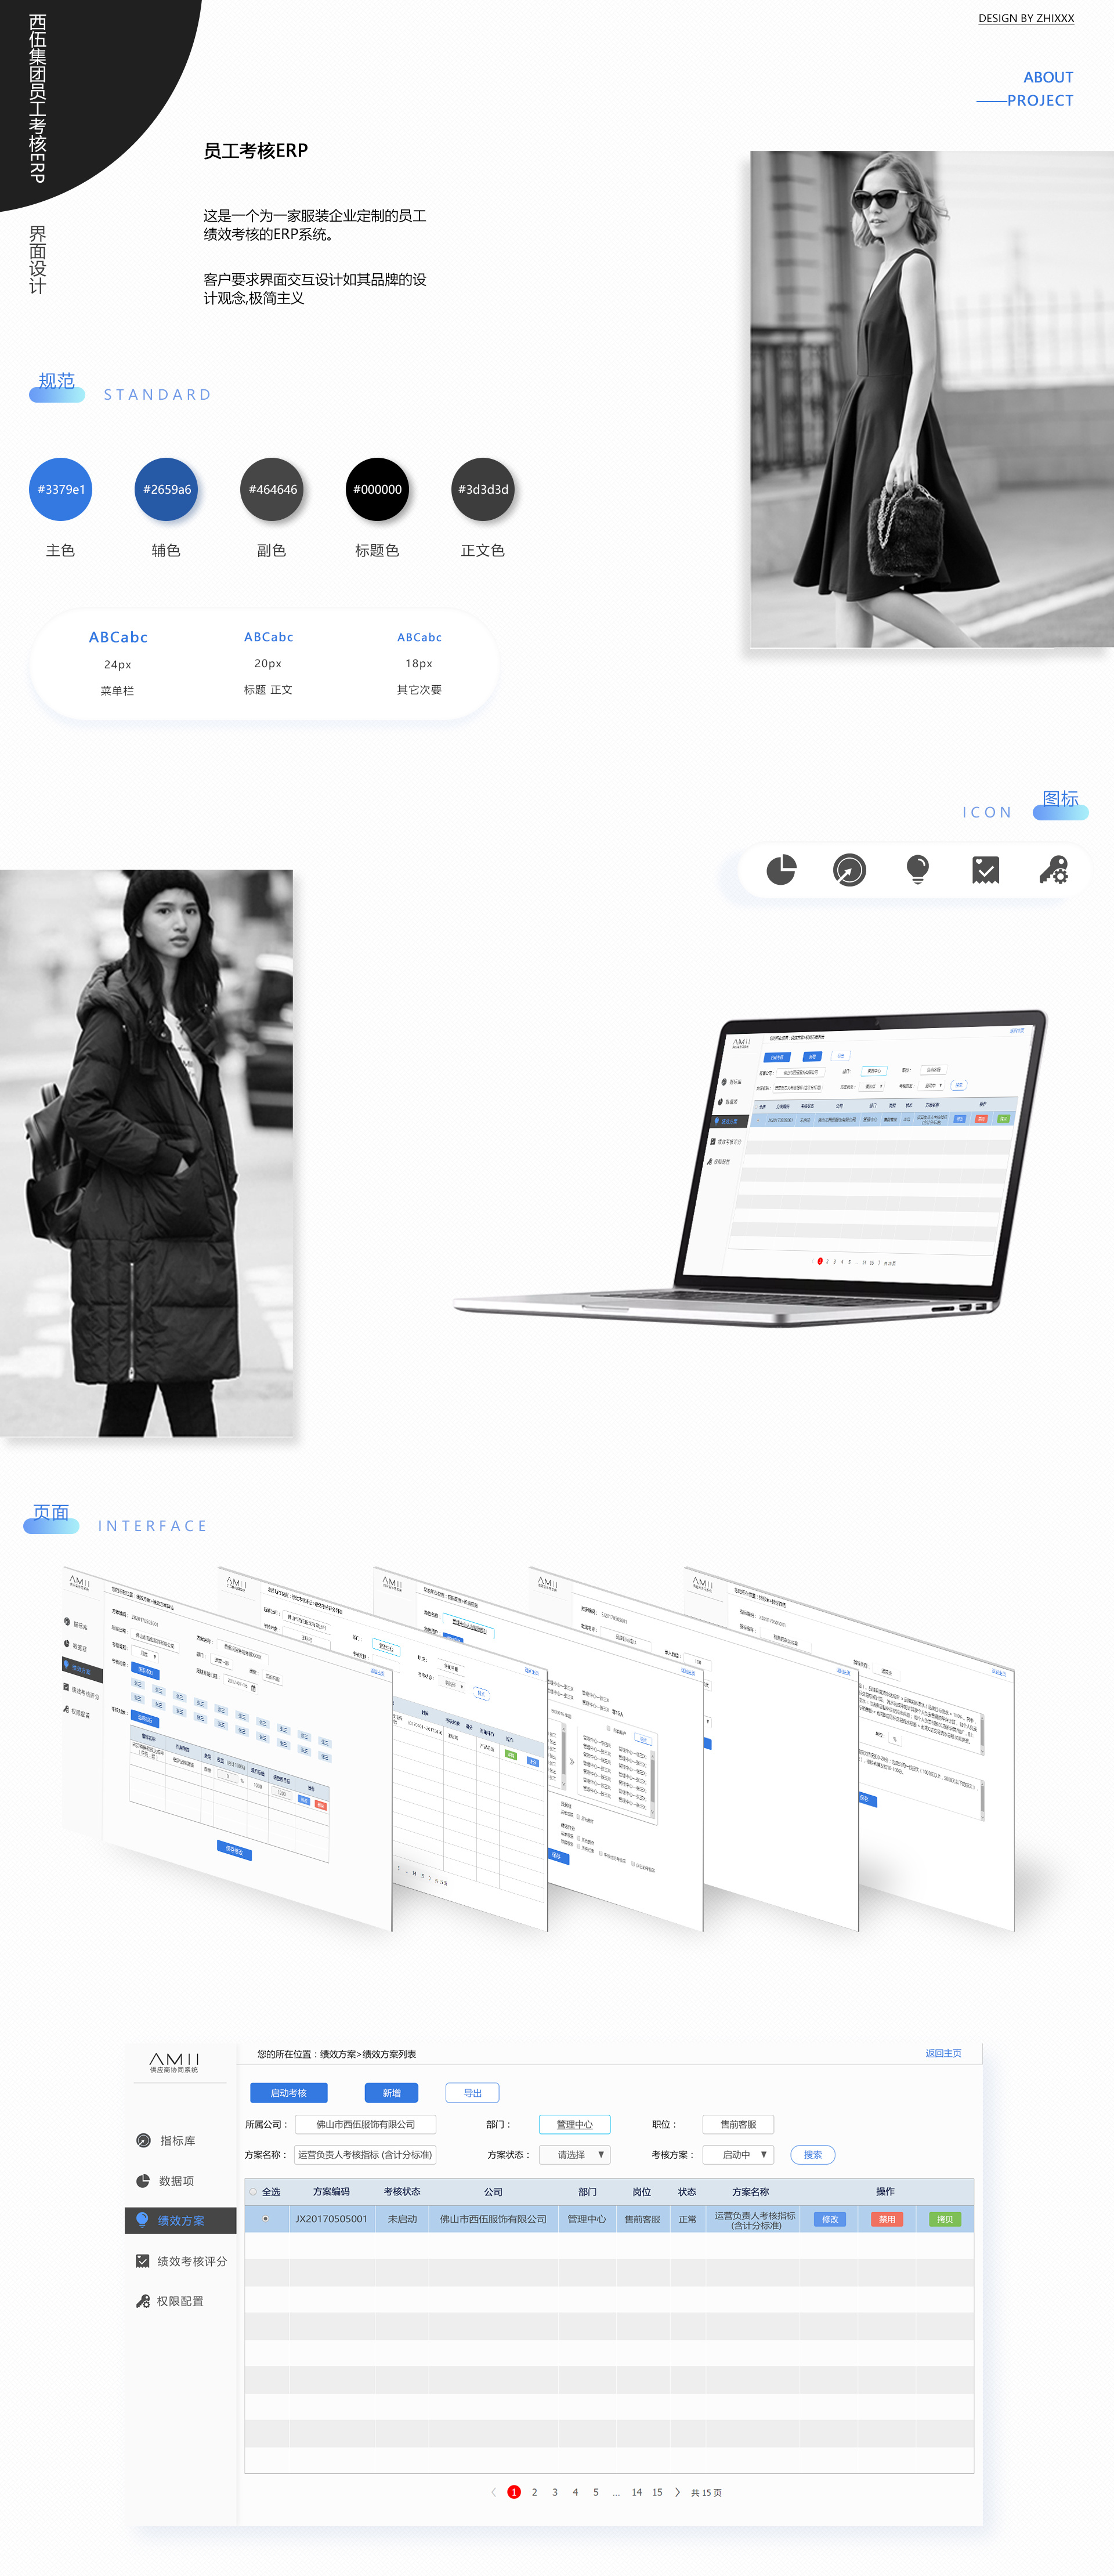Open the 考核方案 启动中 dropdown

point(739,2154)
